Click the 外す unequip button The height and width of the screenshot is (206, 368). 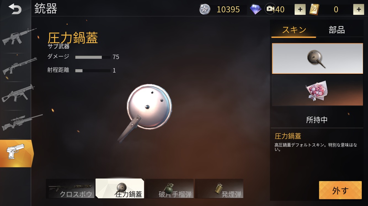(x=340, y=190)
